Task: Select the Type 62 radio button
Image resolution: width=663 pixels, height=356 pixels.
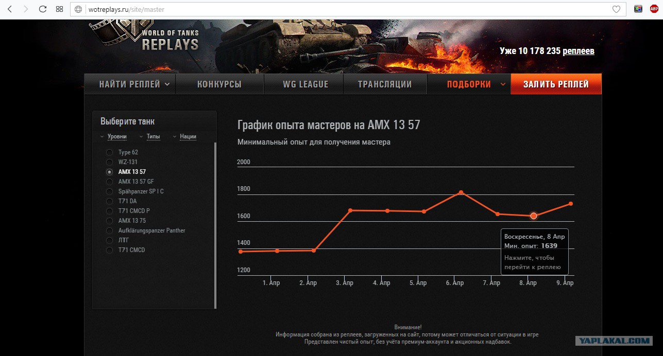Action: click(109, 152)
